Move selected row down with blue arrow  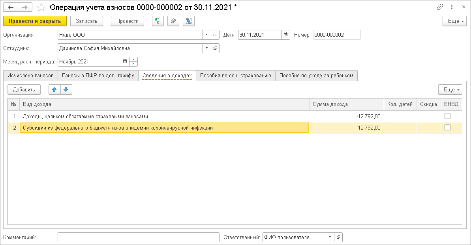(66, 89)
